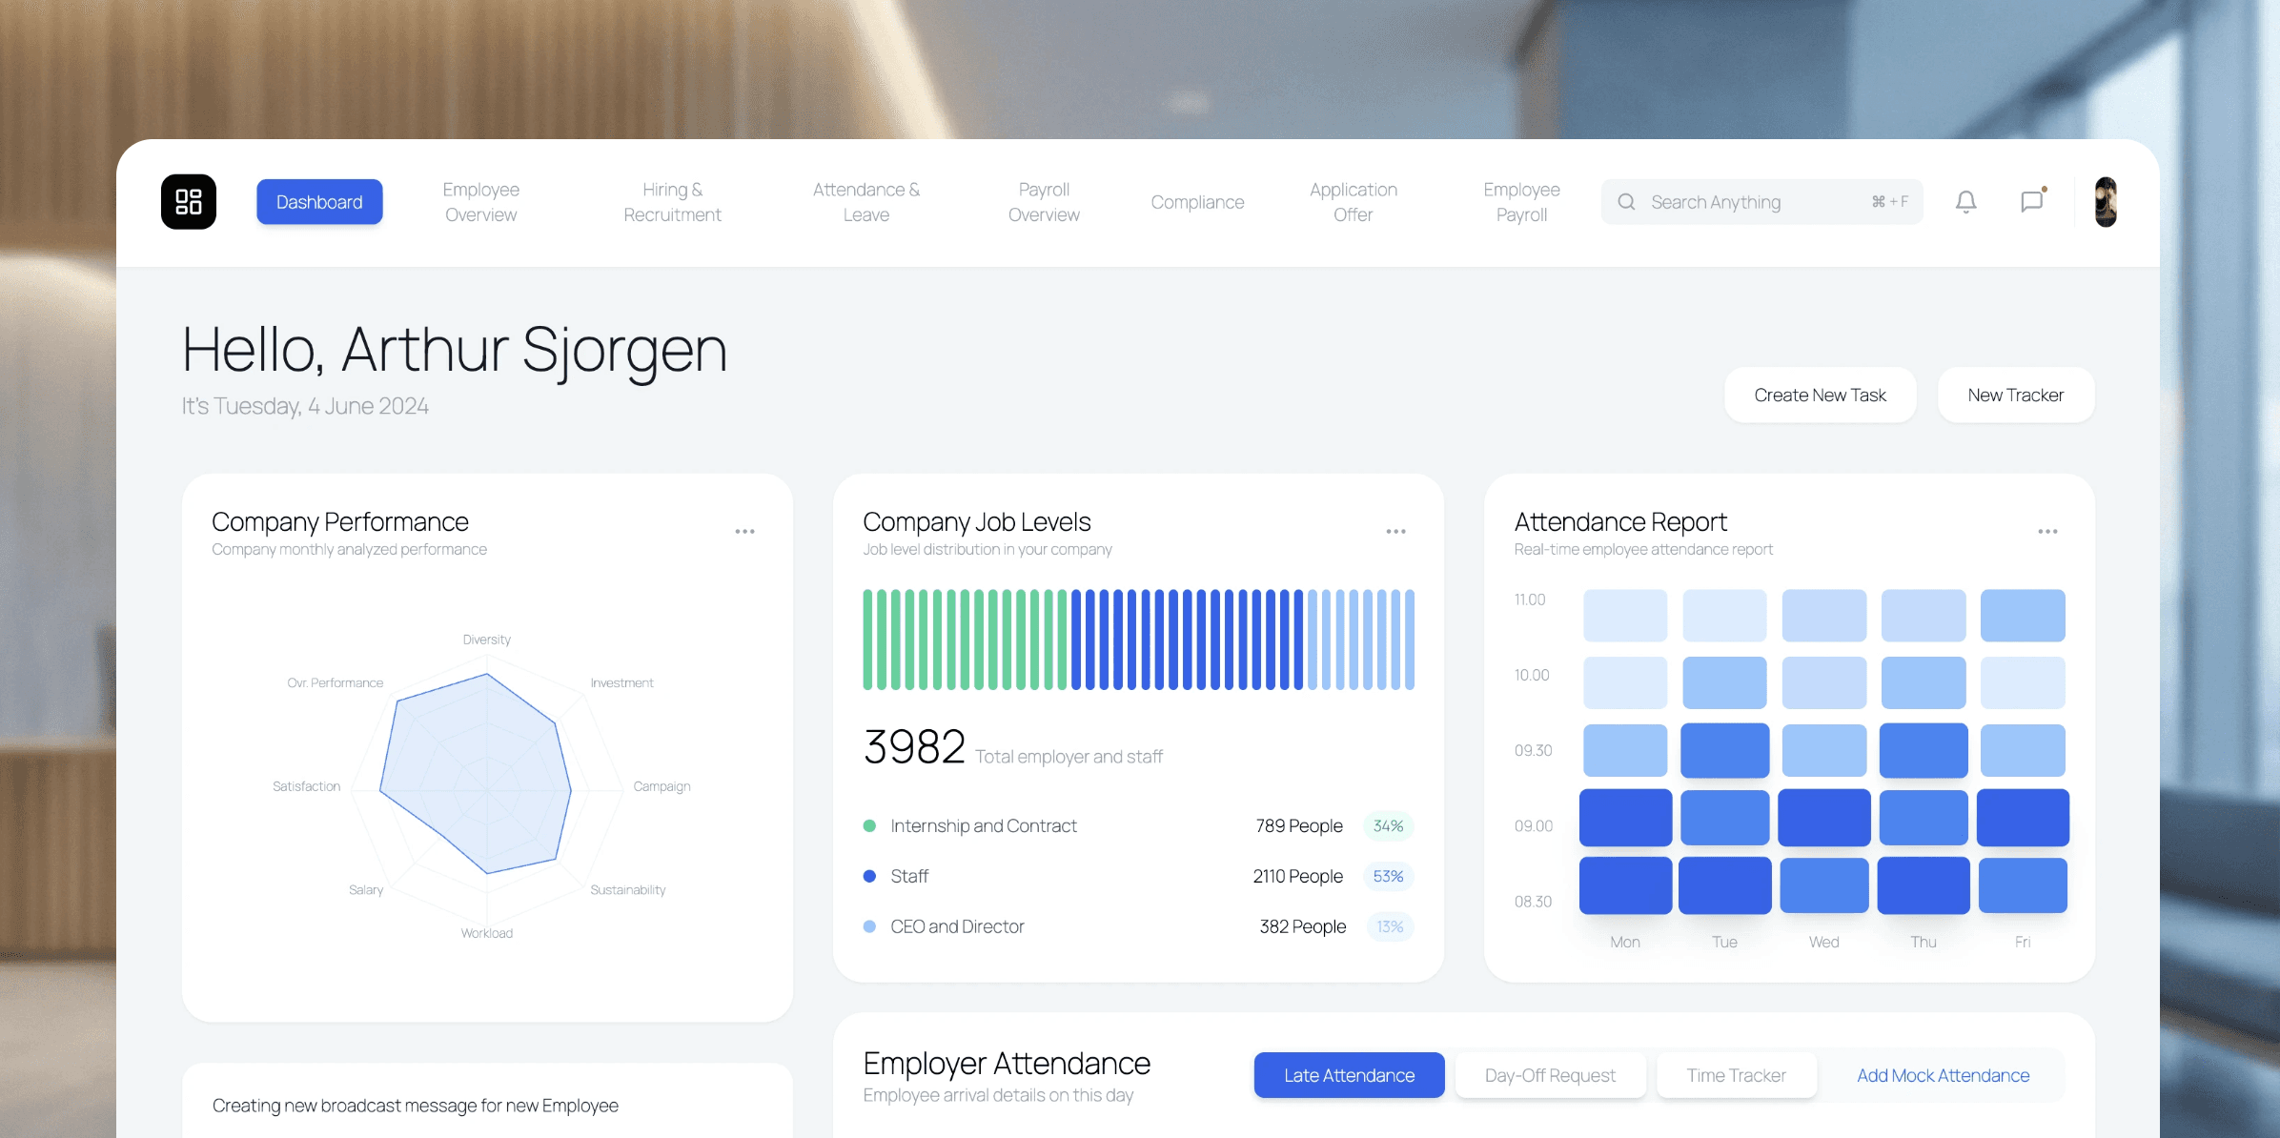
Task: Go to the Employee Overview menu
Action: pyautogui.click(x=480, y=202)
